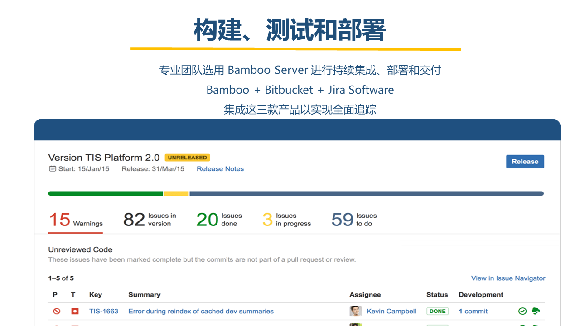Sort table by Development column header
The width and height of the screenshot is (580, 326).
point(481,295)
